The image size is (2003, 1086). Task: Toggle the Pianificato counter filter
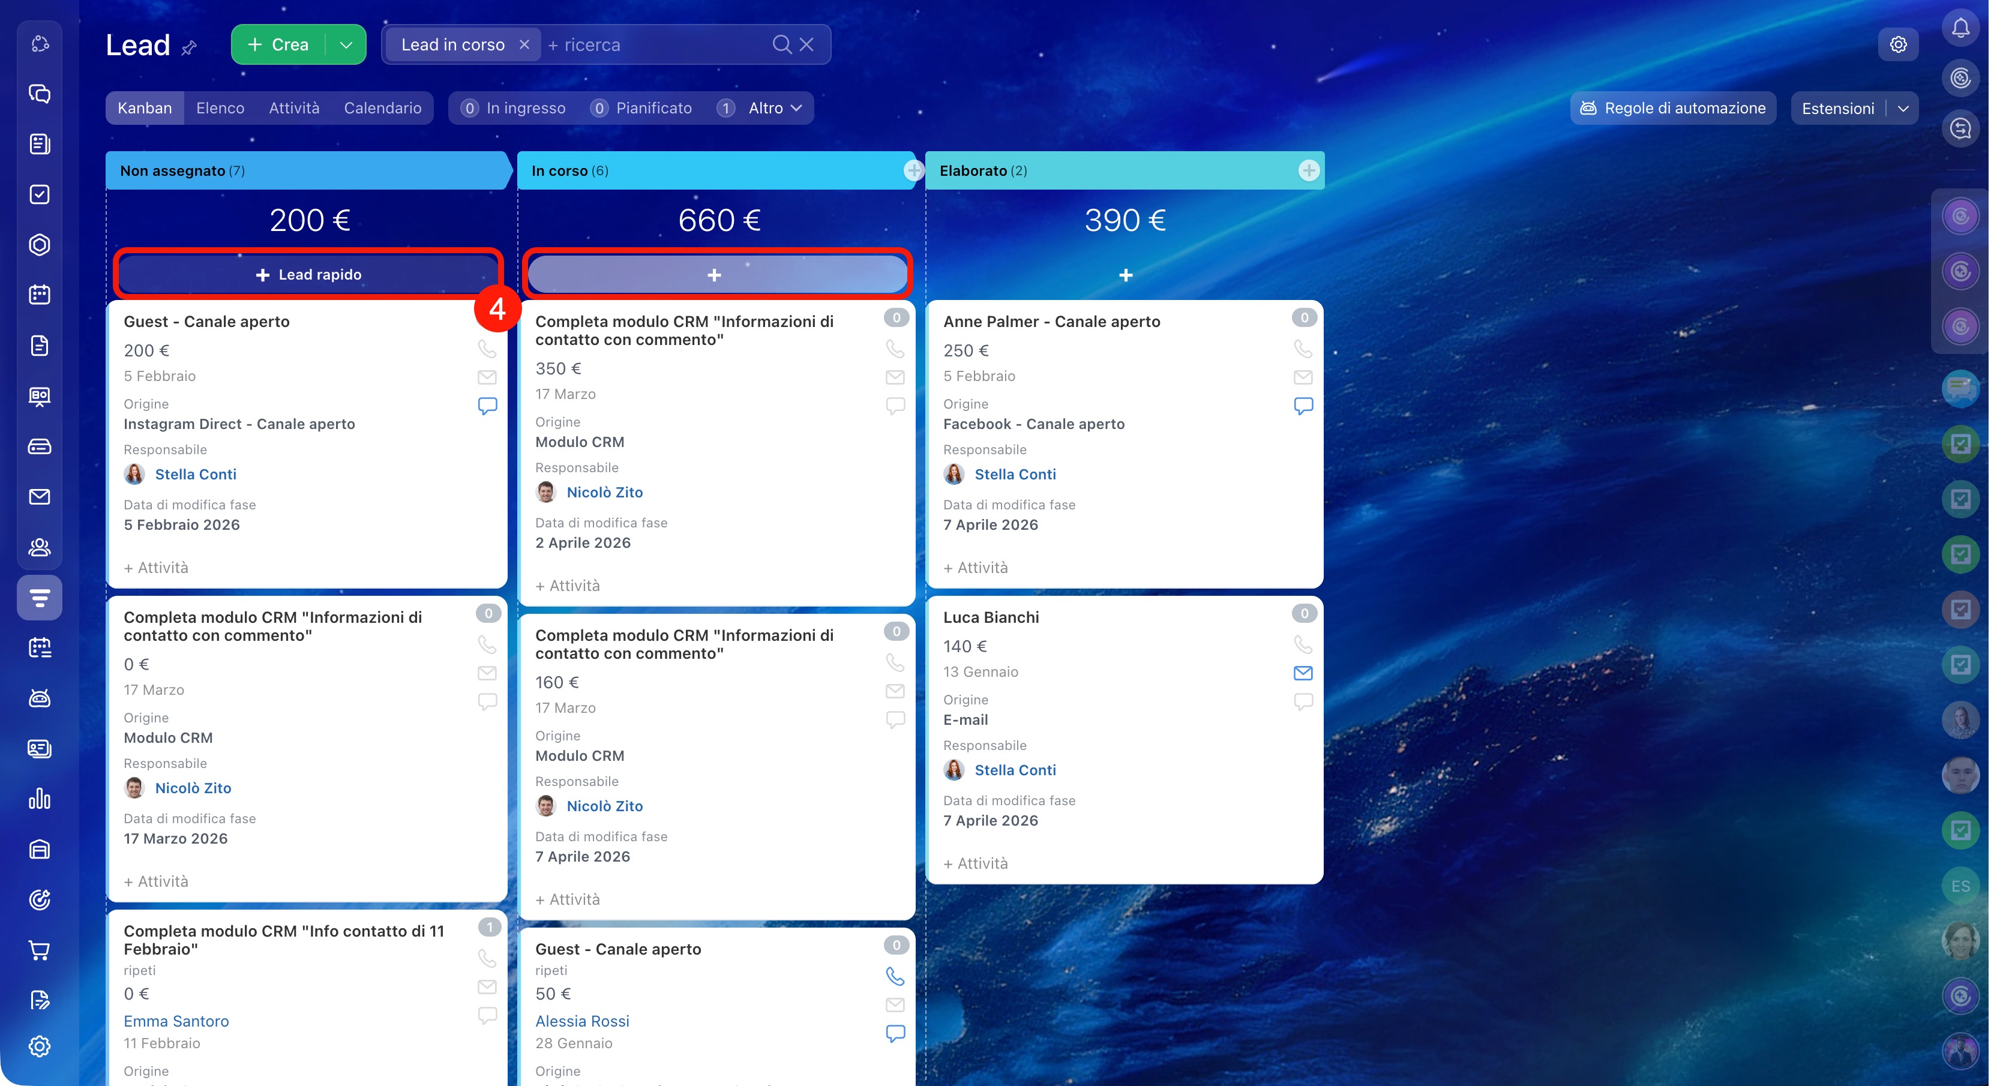coord(641,108)
